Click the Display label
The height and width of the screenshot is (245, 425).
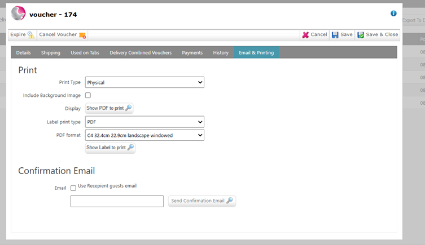coord(73,109)
